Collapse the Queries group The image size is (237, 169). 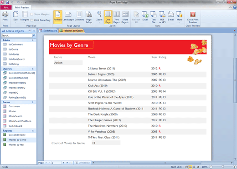pyautogui.click(x=33, y=69)
